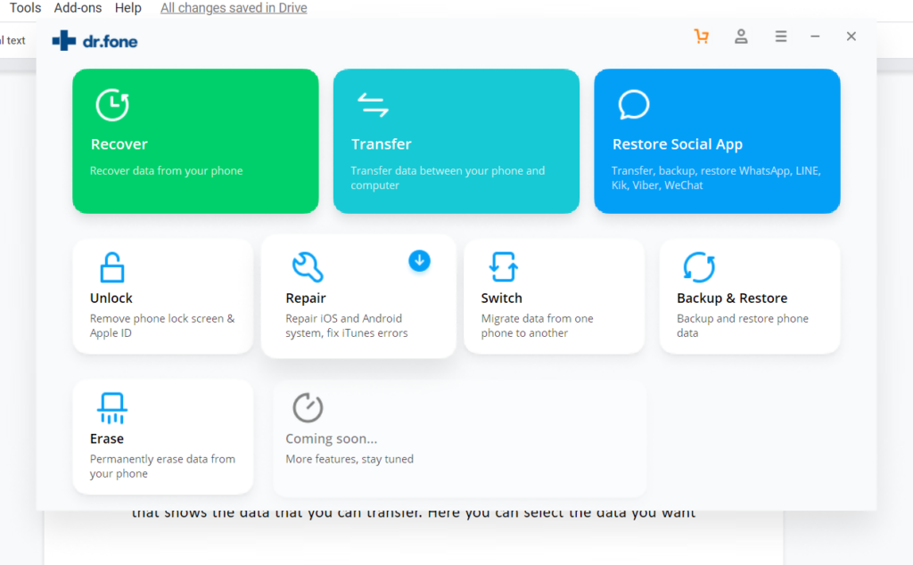Click the Transfer arrows icon
Screen dimensions: 913x565
click(373, 105)
